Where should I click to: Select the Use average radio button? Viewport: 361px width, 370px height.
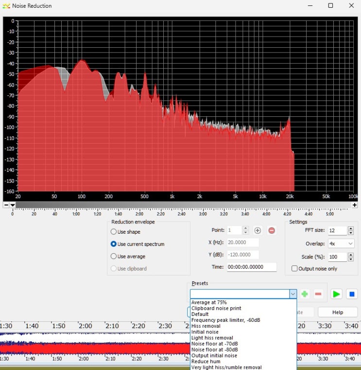click(114, 256)
